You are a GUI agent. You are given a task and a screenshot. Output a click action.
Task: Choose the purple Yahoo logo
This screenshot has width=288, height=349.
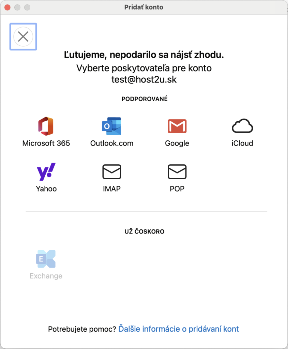point(46,171)
